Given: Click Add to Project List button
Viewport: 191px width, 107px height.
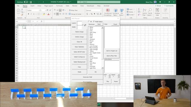Looking at the screenshot, I should tap(112, 51).
